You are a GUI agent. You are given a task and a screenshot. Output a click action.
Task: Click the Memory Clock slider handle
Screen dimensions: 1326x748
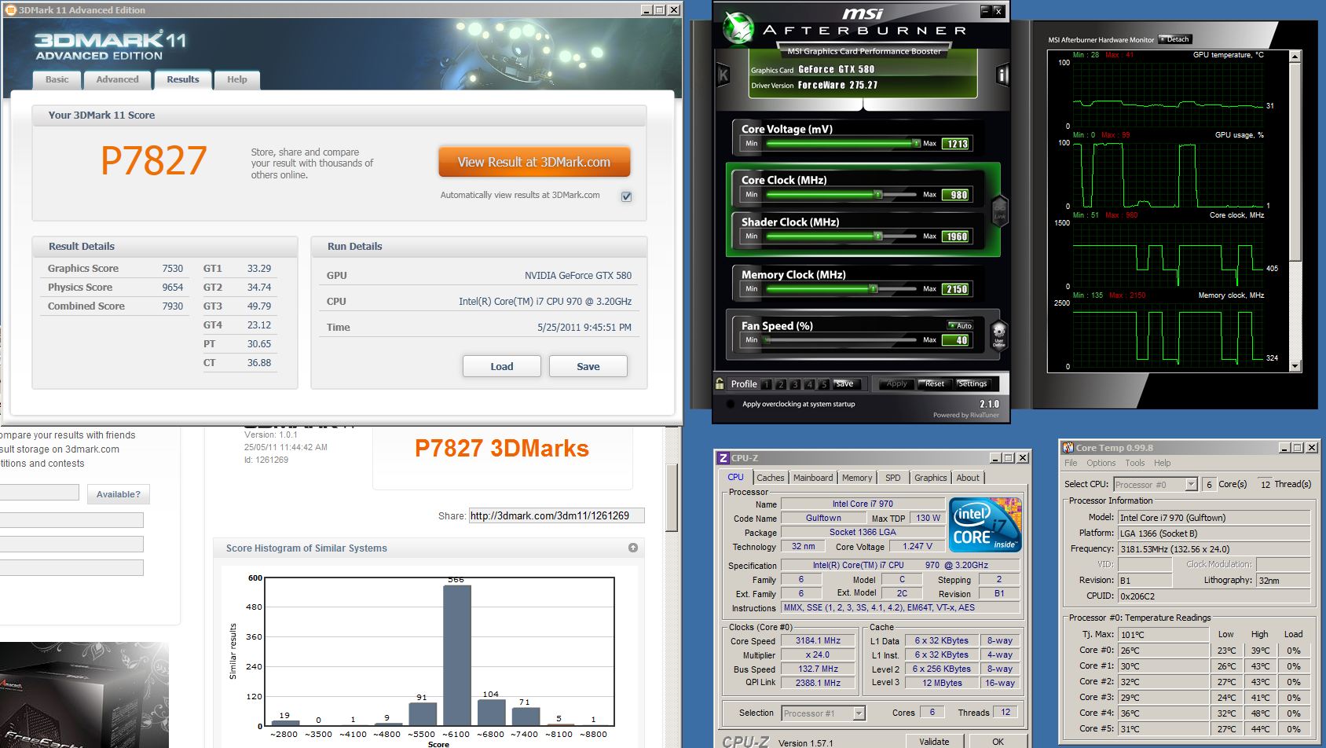coord(873,288)
